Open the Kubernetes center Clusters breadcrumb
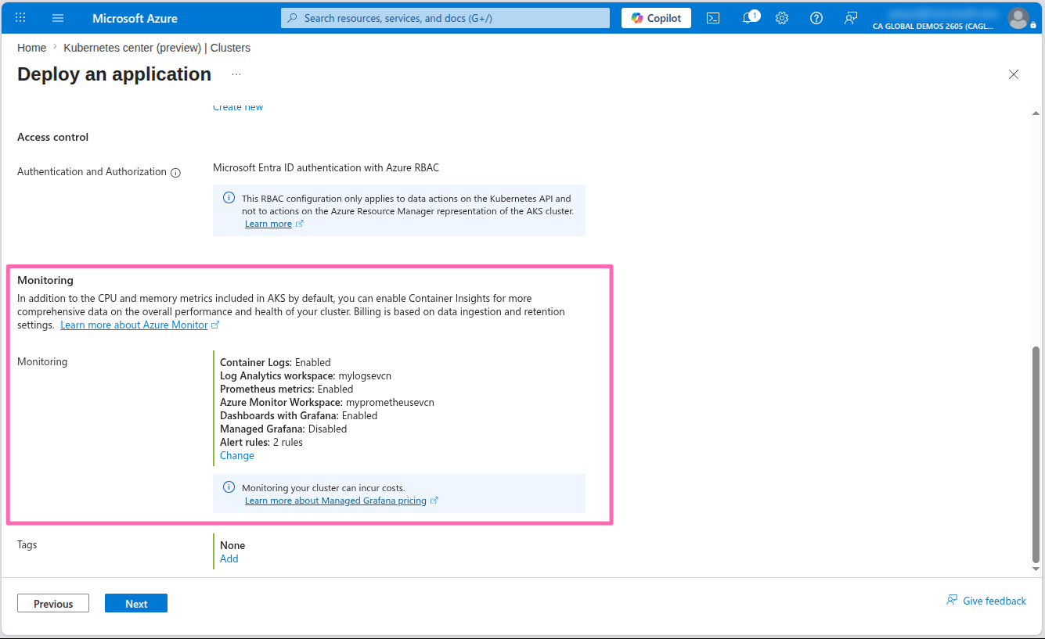Screen dimensions: 1045x639 coord(157,48)
